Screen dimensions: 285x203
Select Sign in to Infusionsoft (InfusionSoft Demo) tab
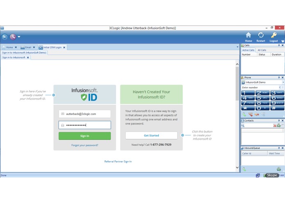pyautogui.click(x=24, y=53)
